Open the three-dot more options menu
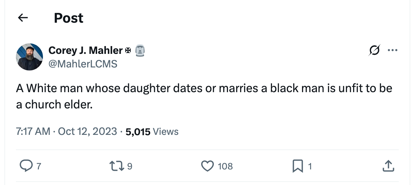 pyautogui.click(x=392, y=50)
